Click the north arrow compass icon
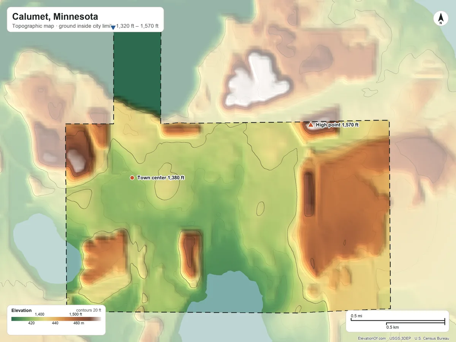456x342 pixels. (x=440, y=19)
